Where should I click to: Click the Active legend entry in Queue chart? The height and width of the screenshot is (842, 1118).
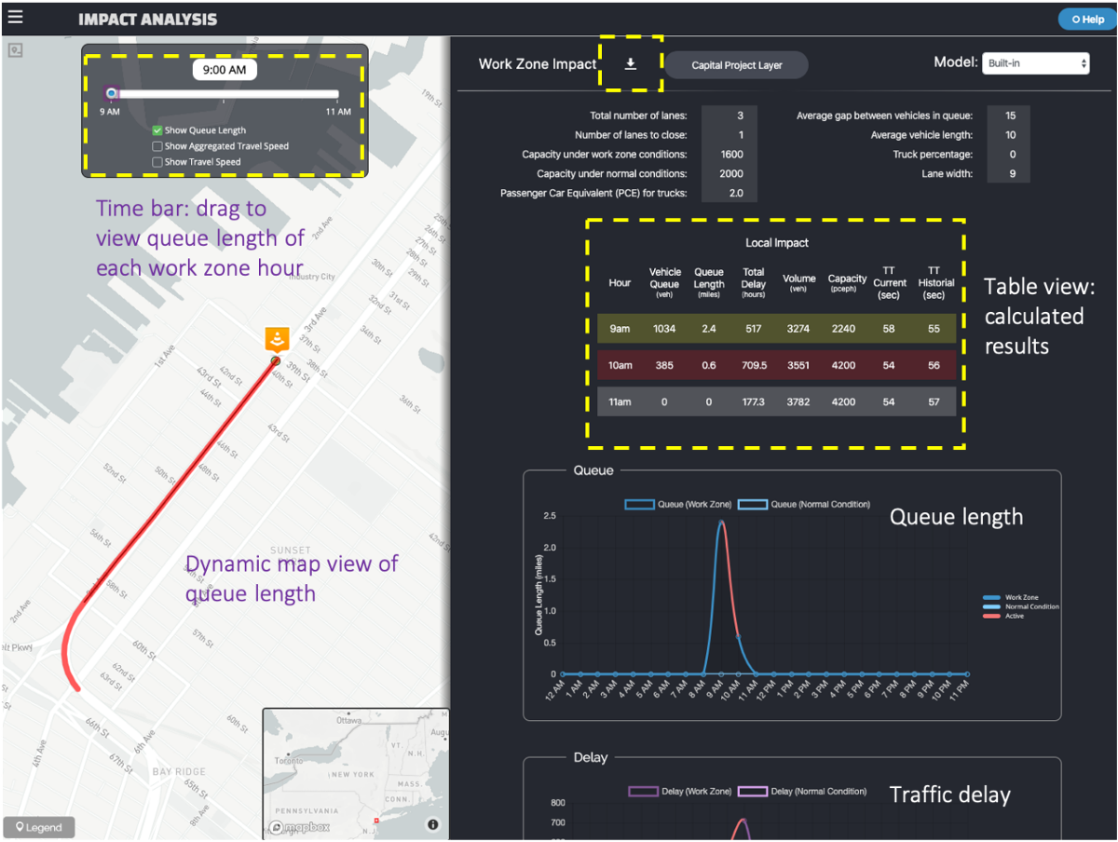1002,616
